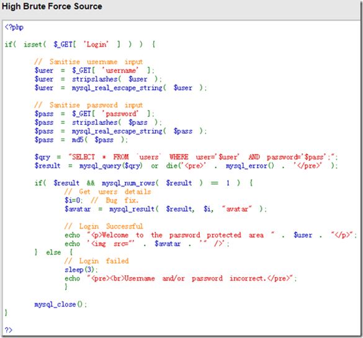This screenshot has height=338, width=363.
Task: Click the 'if( $result && mysql_num_rows' line
Action: click(143, 183)
